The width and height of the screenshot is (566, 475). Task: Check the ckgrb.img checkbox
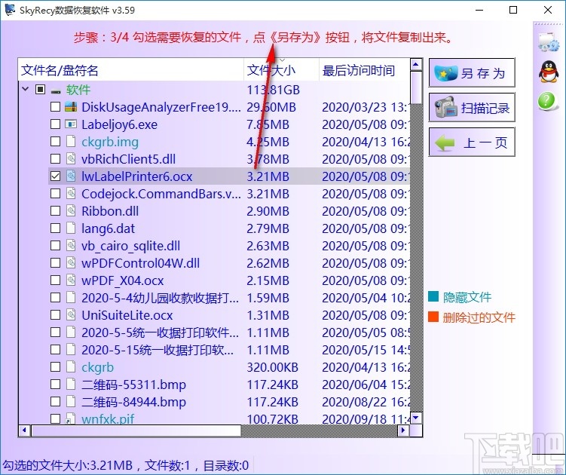(x=55, y=142)
